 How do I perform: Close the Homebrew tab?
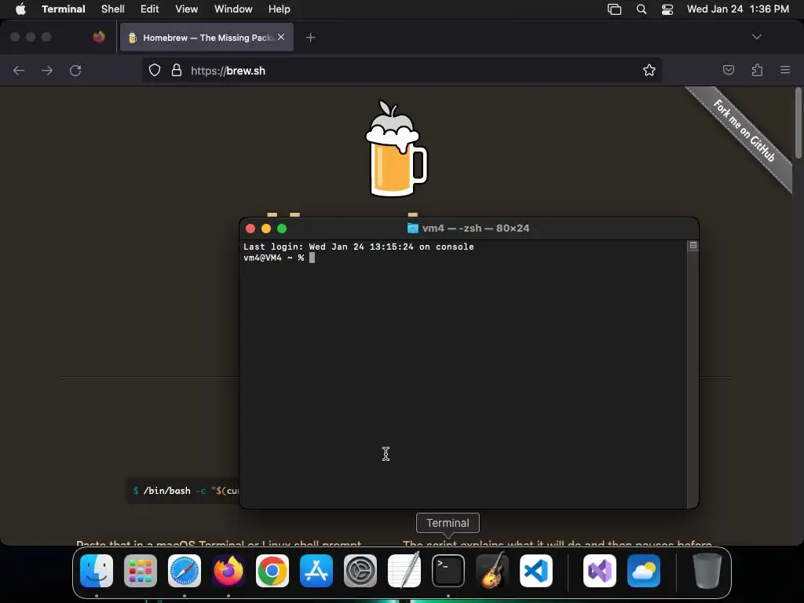(x=281, y=37)
